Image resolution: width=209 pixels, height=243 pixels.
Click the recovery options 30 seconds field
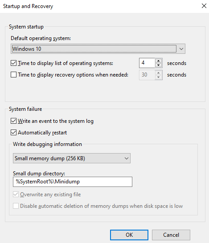click(147, 75)
